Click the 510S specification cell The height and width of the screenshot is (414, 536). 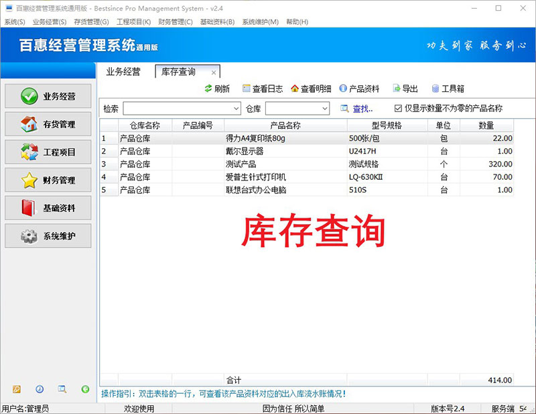[x=387, y=190]
